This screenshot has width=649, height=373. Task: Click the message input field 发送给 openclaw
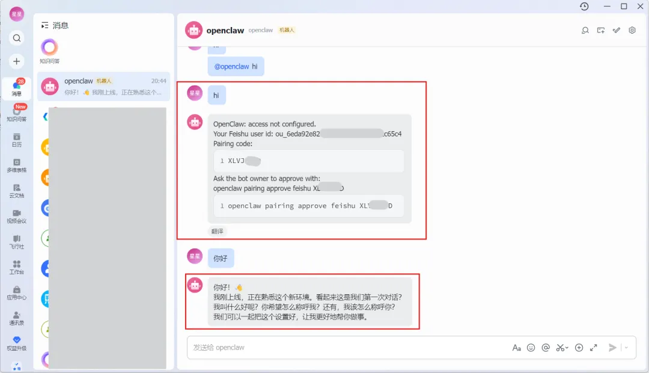[x=348, y=347]
